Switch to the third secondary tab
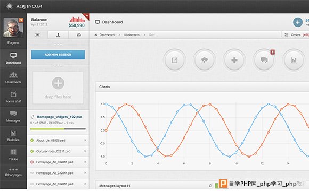 coord(79,35)
